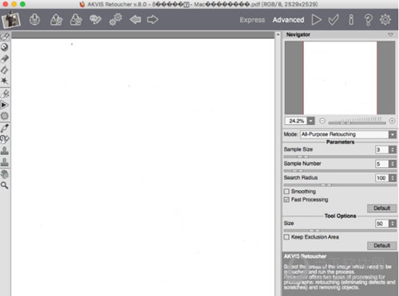Apply result with the checkmark icon
The height and width of the screenshot is (296, 399).
pyautogui.click(x=334, y=20)
